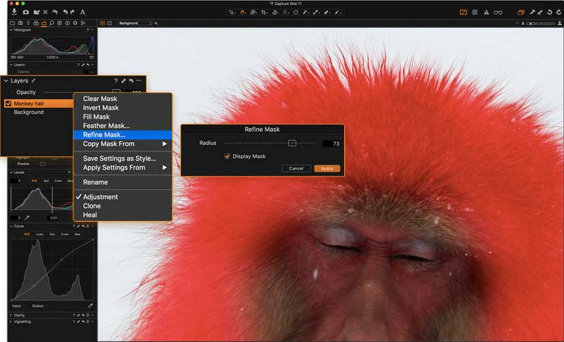Click the Import images download icon
Viewport: 564px width, 342px height.
14,12
